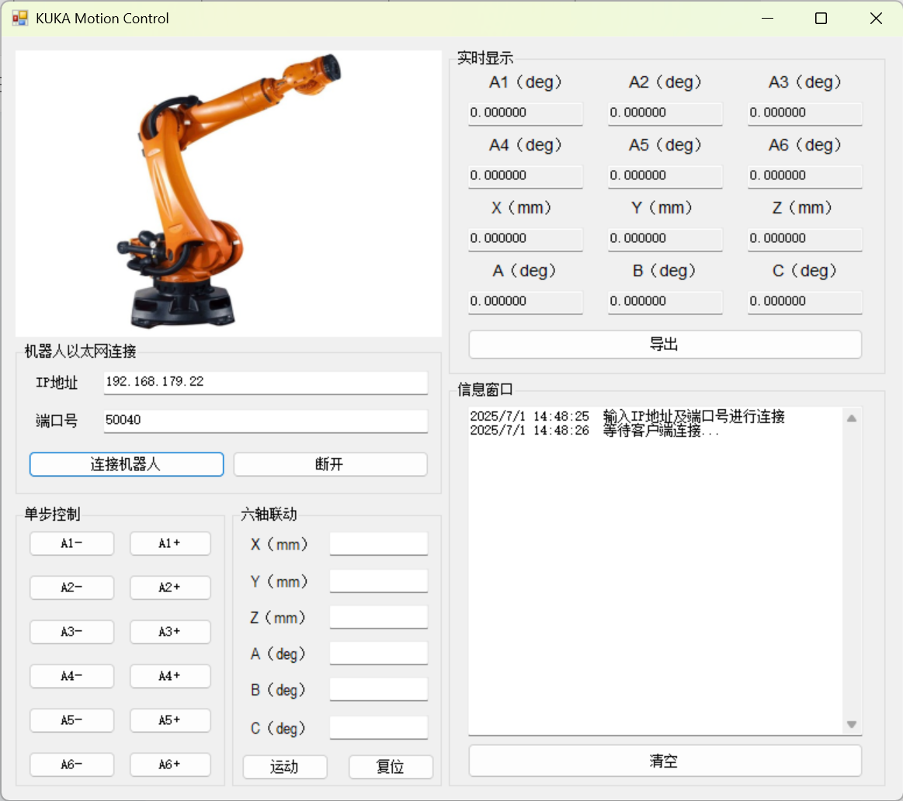
Task: Select the C (deg) input in 六轴联动
Action: (378, 728)
